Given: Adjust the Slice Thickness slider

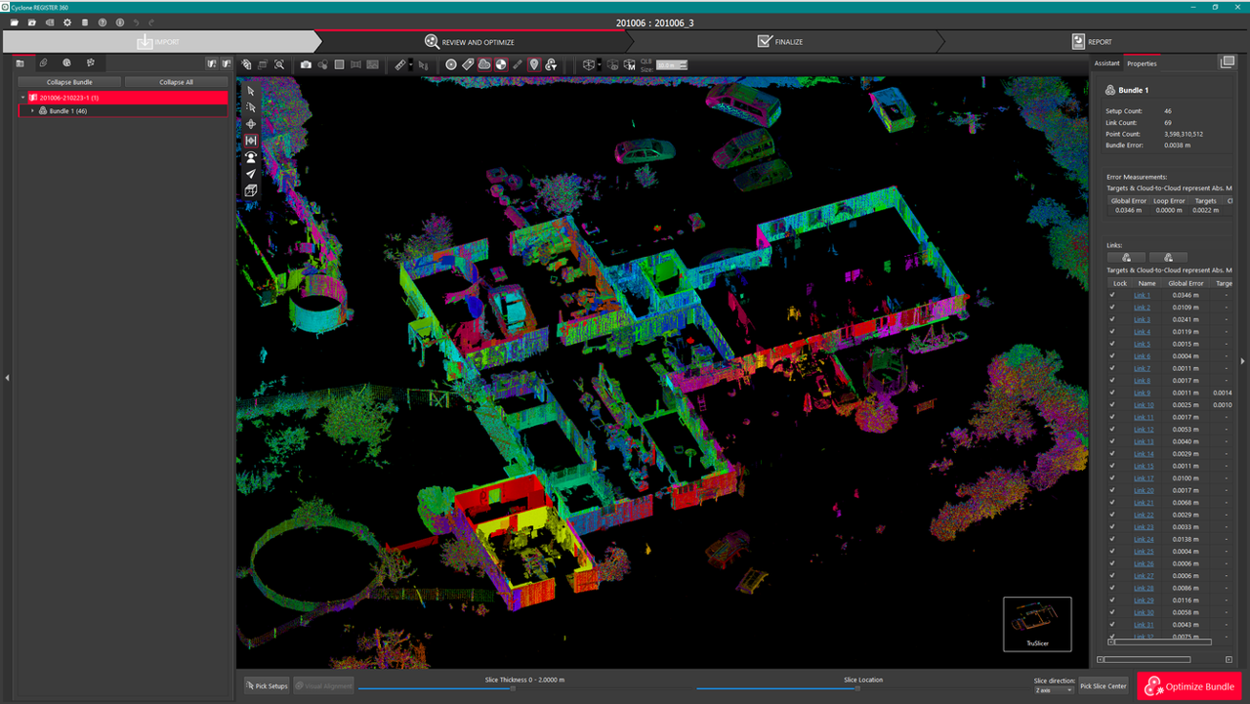Looking at the screenshot, I should pos(513,688).
